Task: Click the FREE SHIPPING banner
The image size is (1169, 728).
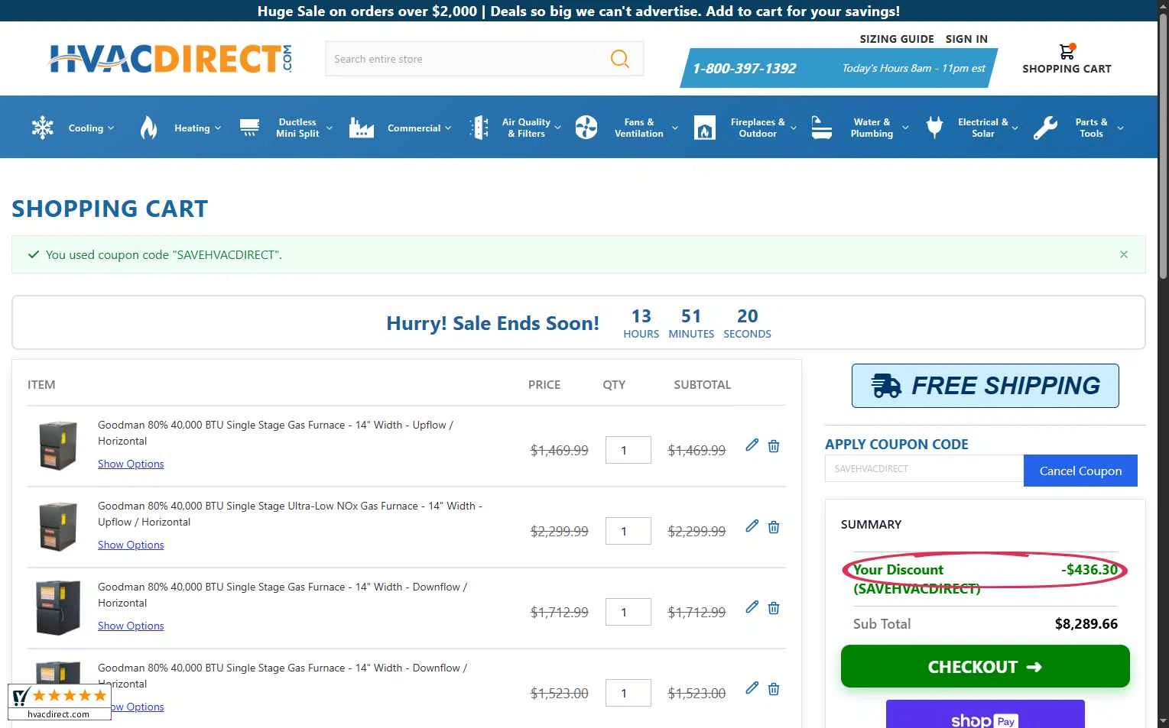Action: (x=985, y=386)
